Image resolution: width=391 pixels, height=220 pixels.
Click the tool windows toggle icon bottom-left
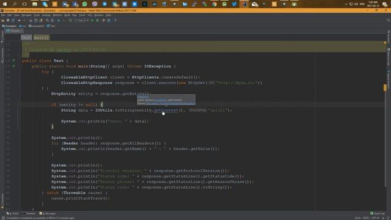pyautogui.click(x=3, y=218)
